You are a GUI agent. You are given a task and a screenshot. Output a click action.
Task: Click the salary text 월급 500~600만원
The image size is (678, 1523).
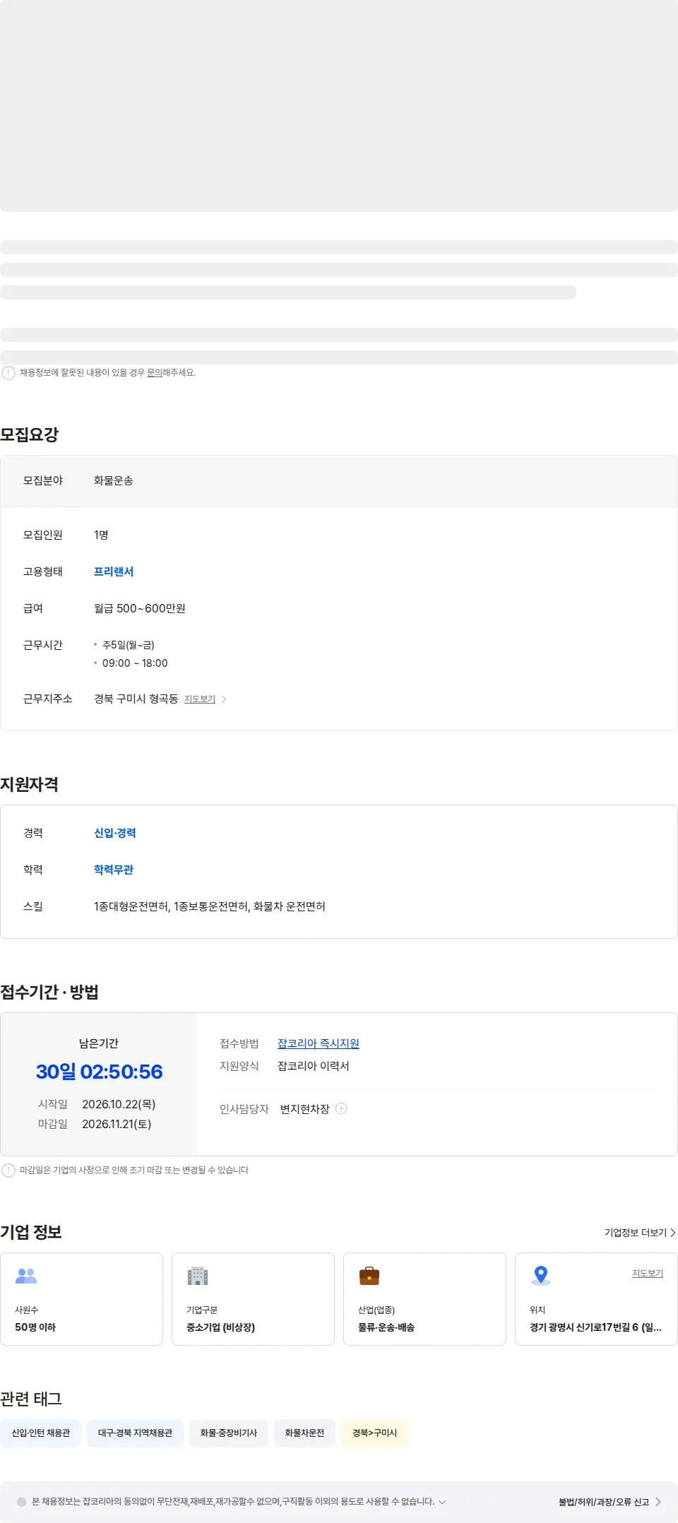pos(140,608)
